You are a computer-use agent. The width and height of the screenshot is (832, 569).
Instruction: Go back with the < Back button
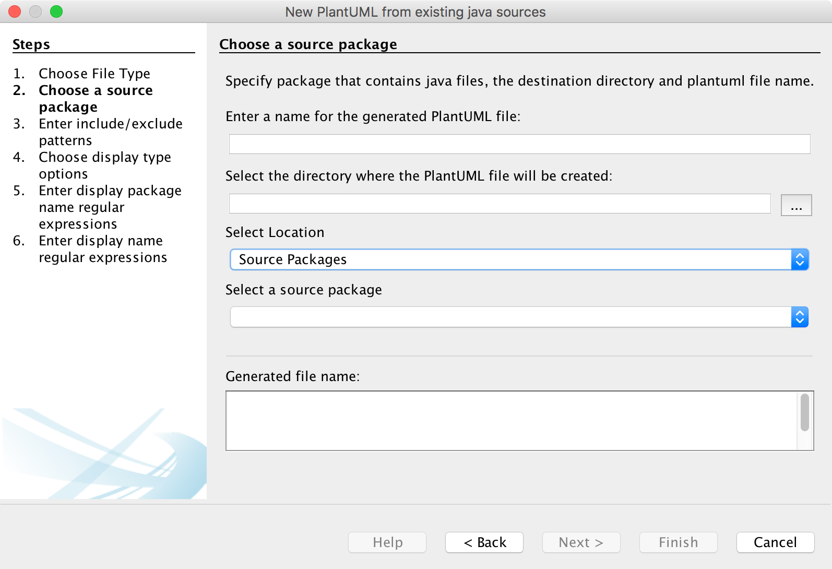click(484, 542)
